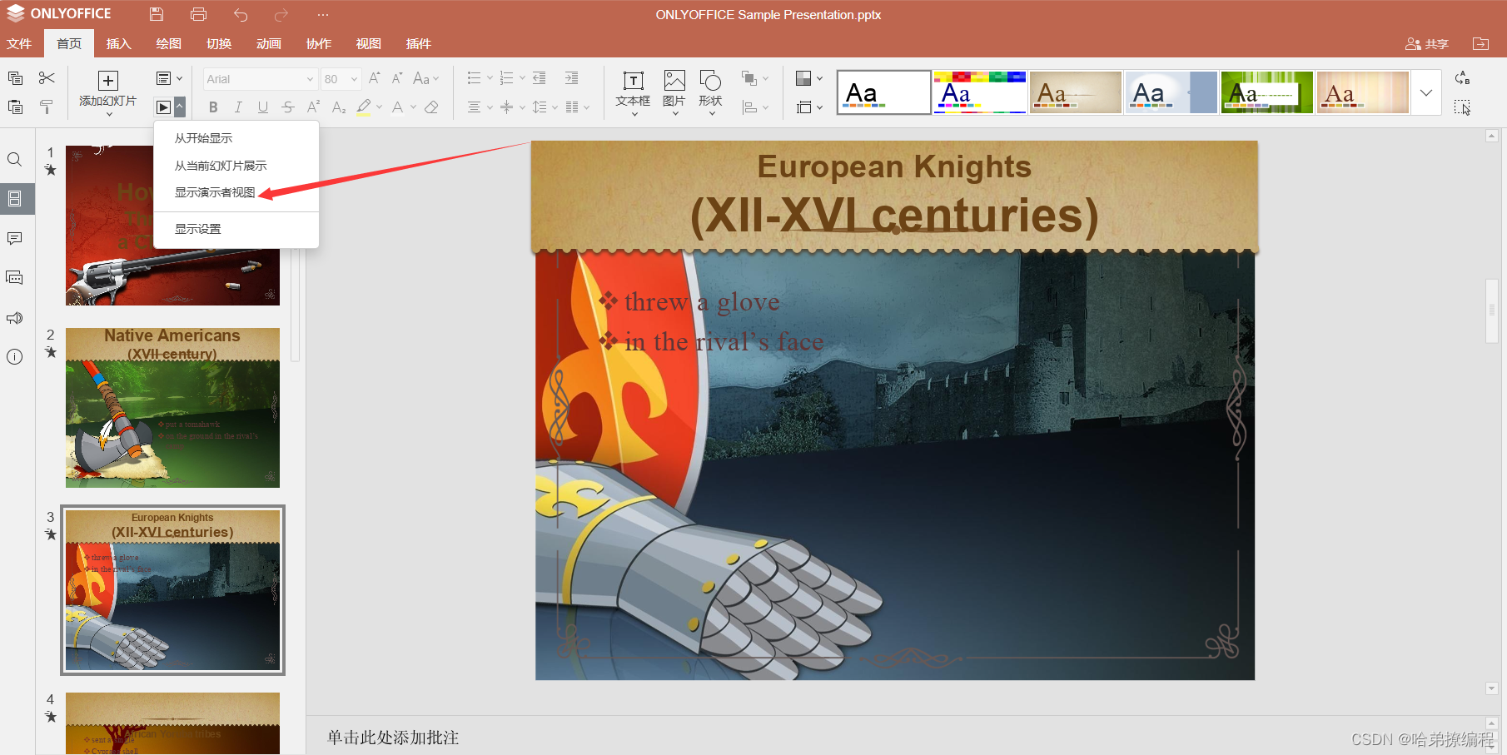Open the font name Arial dropdown
The image size is (1507, 755).
(x=311, y=79)
